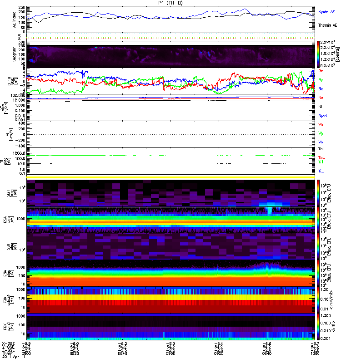
Task: Select the green By legend label
Action: (x=321, y=80)
